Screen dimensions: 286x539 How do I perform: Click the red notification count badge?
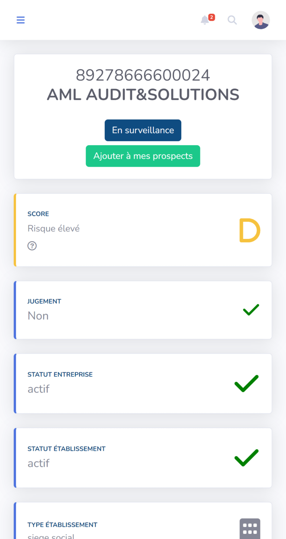212,17
